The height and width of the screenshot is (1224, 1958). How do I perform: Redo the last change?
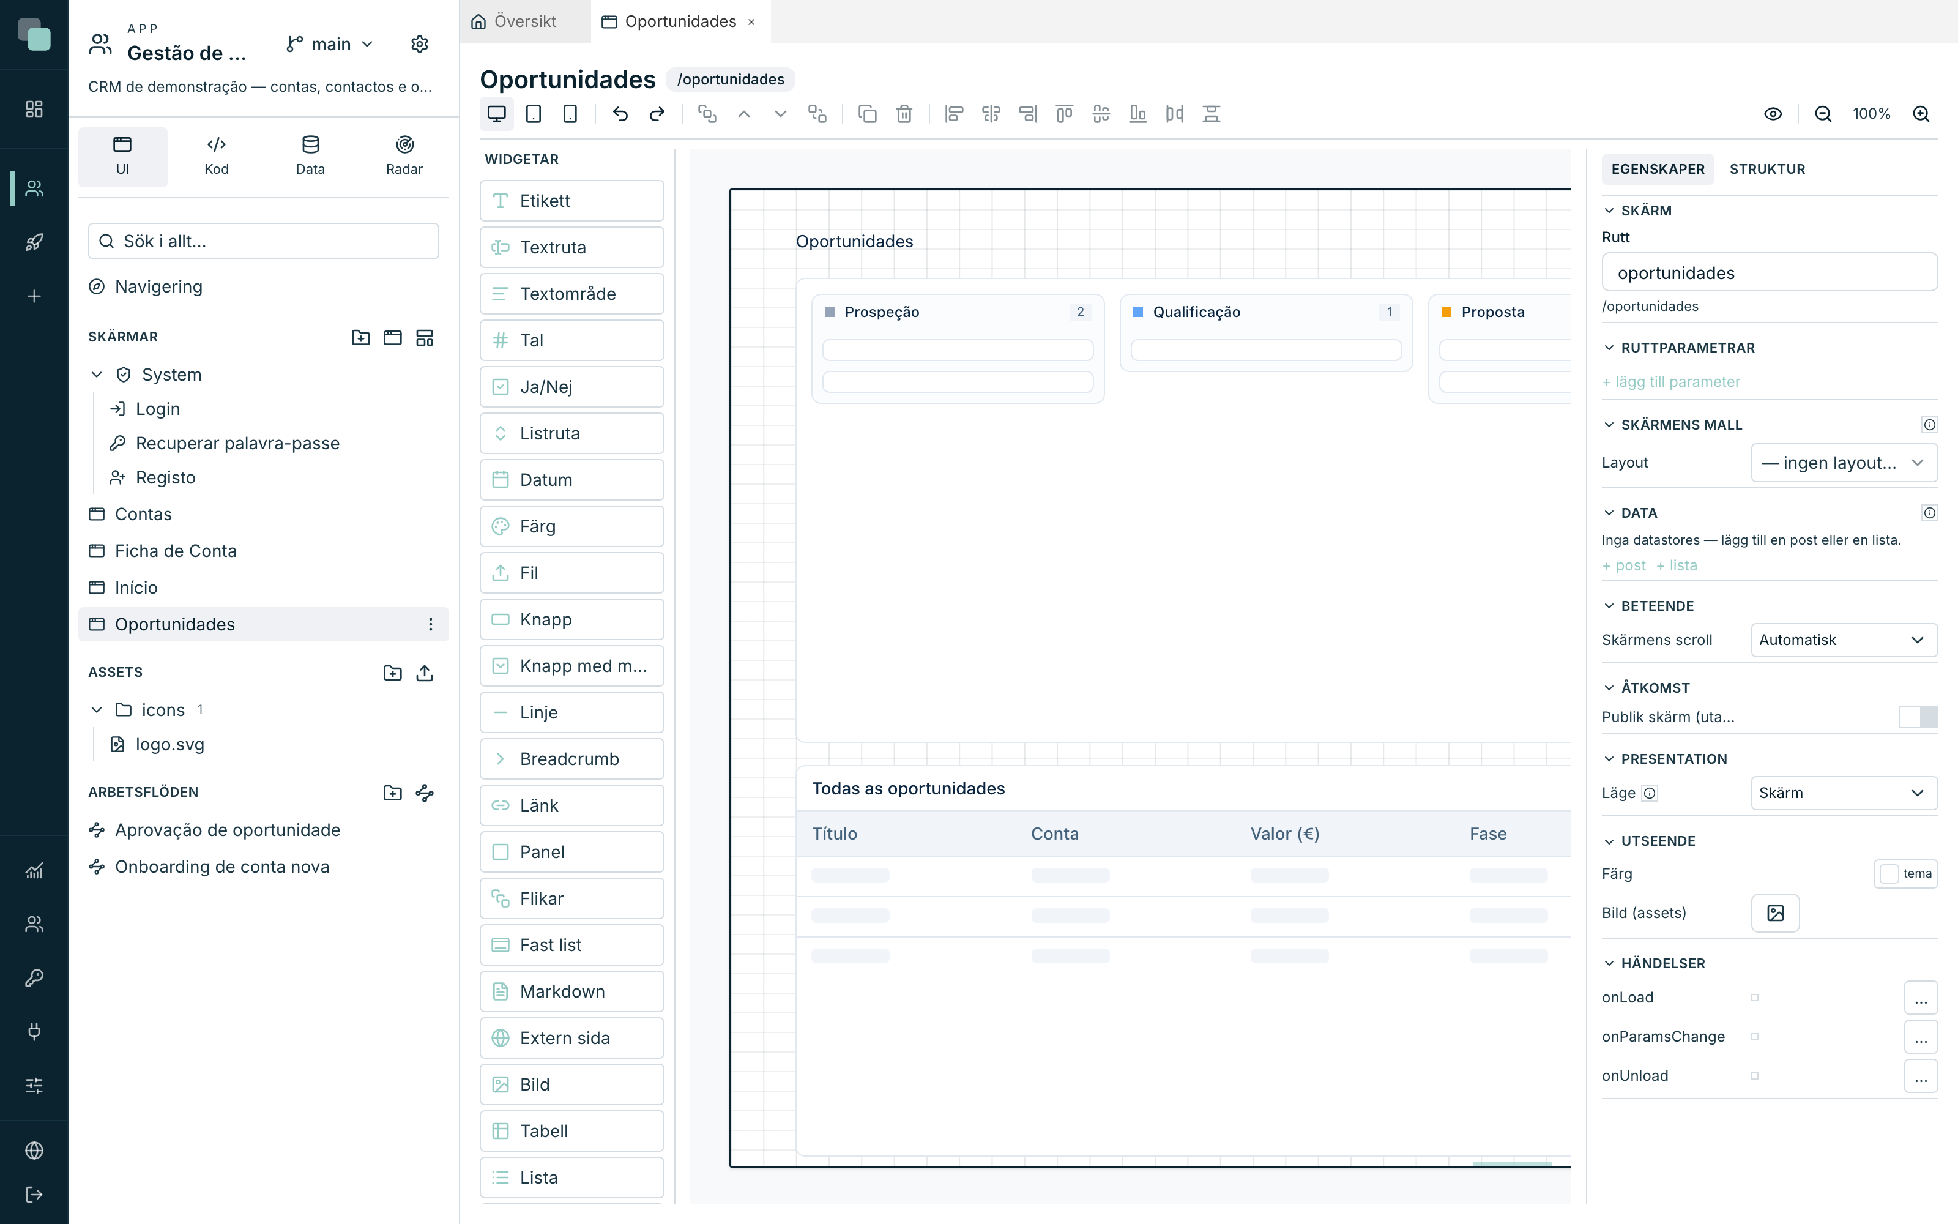[657, 114]
